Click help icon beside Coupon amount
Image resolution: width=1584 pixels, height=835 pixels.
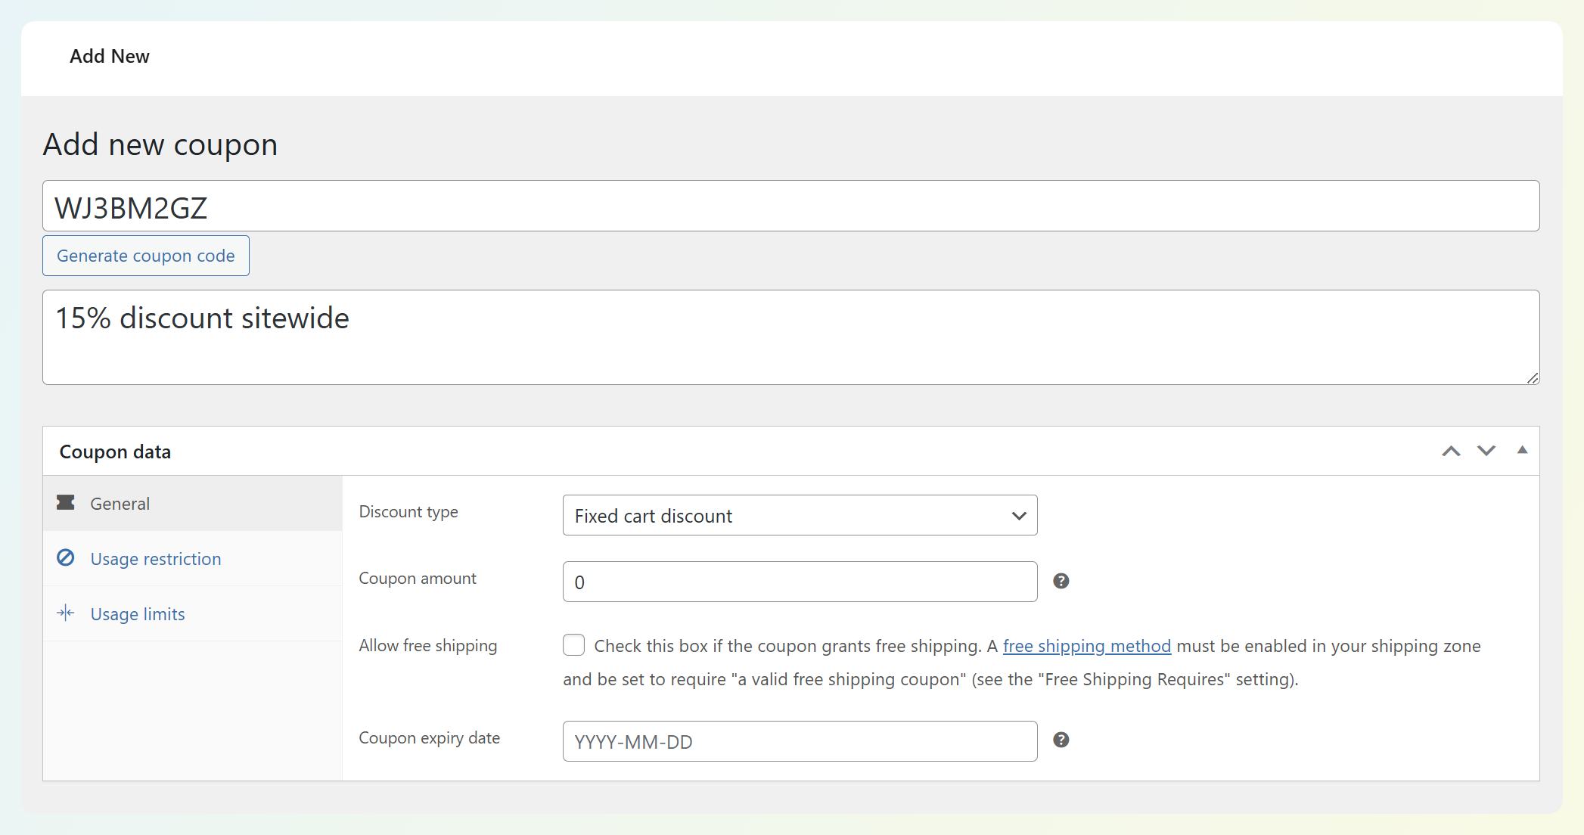pyautogui.click(x=1061, y=581)
